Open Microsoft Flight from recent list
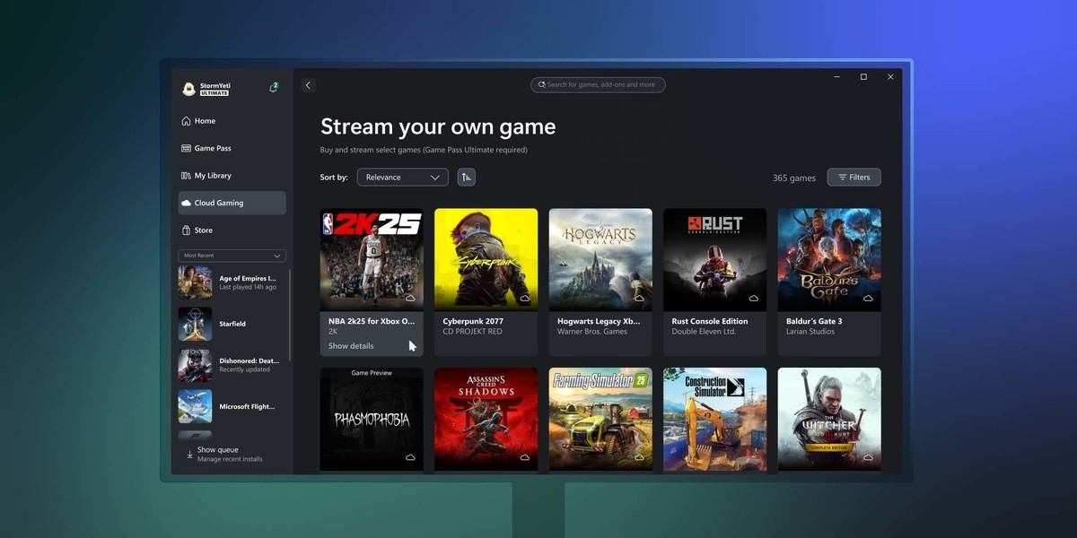Viewport: 1077px width, 538px height. coord(232,406)
